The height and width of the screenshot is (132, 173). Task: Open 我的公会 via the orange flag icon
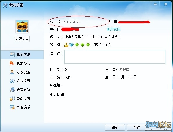click(12, 63)
